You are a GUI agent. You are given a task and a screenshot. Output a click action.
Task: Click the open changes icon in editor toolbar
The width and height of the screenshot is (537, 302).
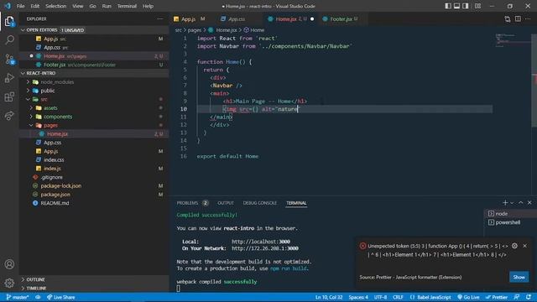point(507,18)
